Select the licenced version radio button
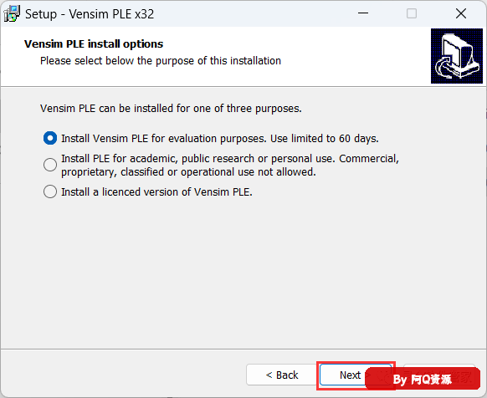 coord(50,191)
